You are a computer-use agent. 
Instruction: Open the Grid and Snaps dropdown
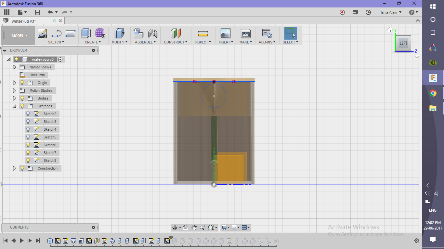coord(236,228)
